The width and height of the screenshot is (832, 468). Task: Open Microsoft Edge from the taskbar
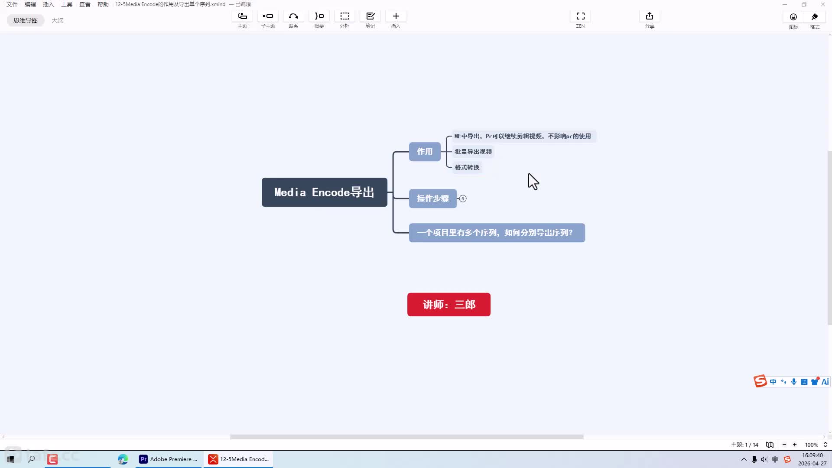tap(123, 459)
